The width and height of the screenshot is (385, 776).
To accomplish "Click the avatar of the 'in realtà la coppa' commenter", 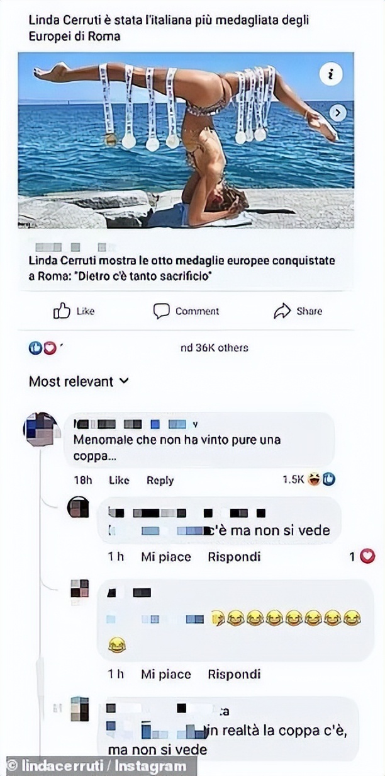I will coord(79,709).
